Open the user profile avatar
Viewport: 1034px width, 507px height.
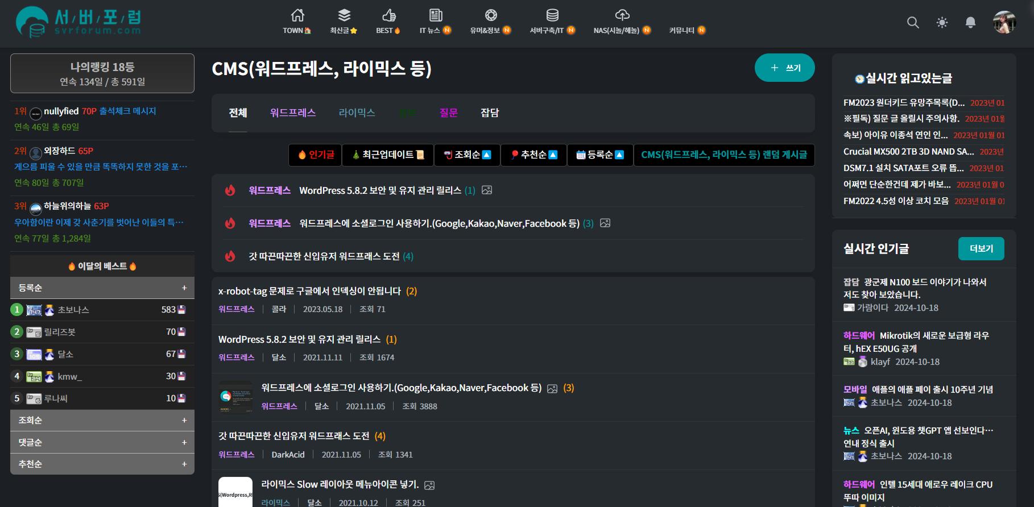coord(1004,23)
